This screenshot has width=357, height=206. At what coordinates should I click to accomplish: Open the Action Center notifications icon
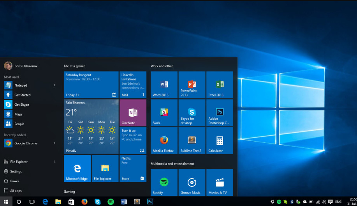click(x=331, y=202)
